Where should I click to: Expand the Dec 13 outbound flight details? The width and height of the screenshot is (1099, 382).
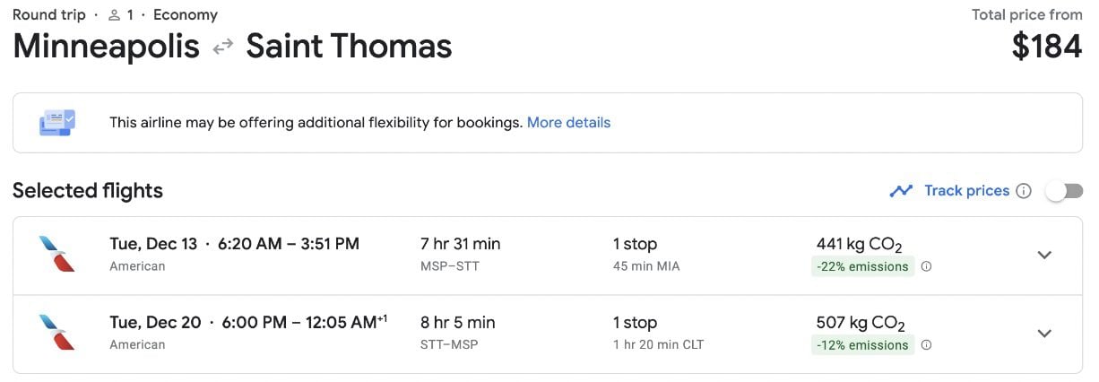(x=1044, y=255)
